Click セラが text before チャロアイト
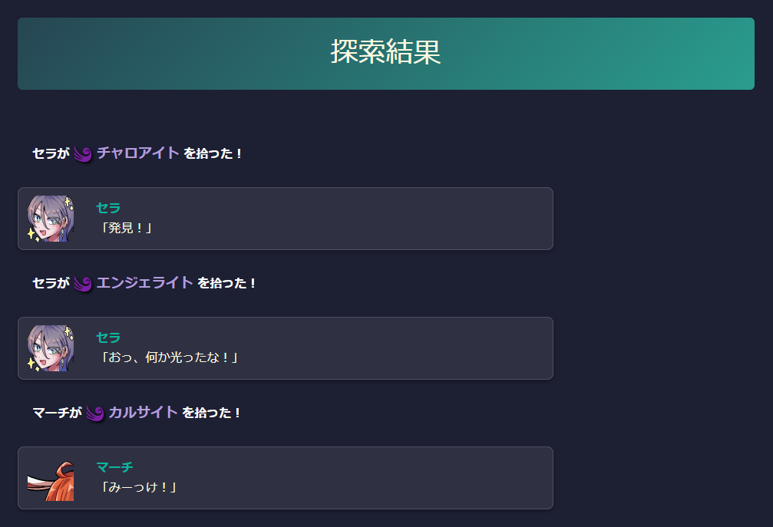 click(x=51, y=153)
